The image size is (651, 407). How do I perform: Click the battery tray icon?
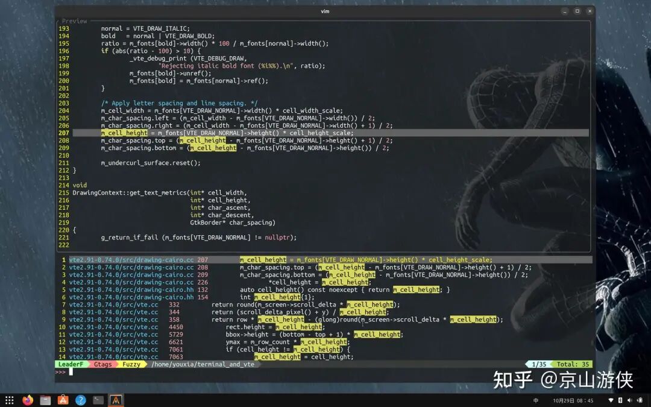pyautogui.click(x=638, y=400)
